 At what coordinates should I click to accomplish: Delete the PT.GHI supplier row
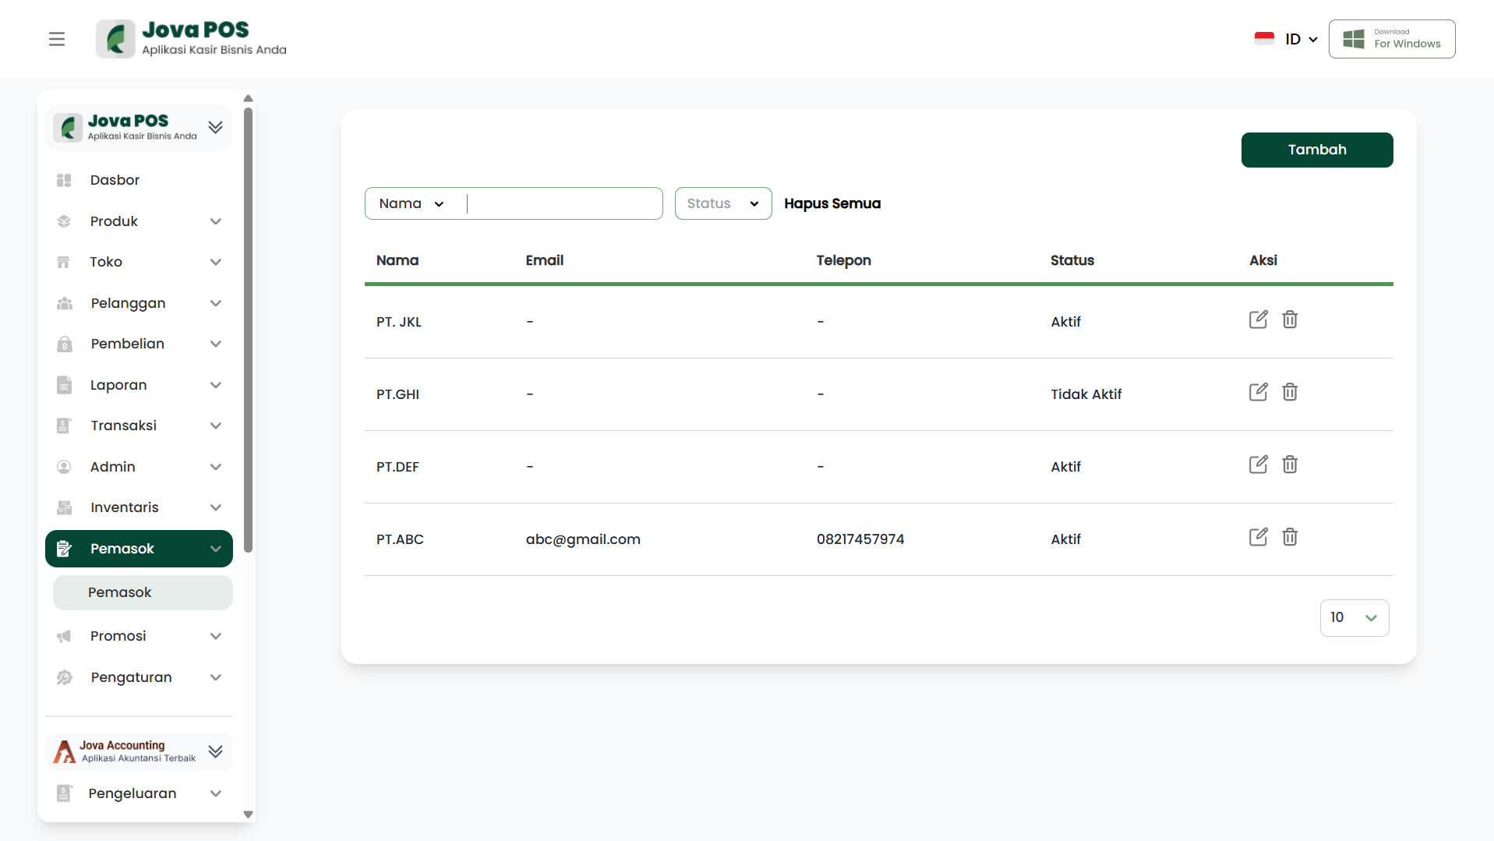click(1290, 392)
